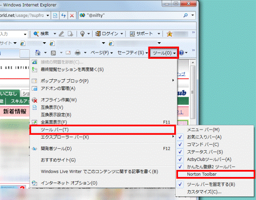Select オフライン作業(W)
This screenshot has width=256, height=200.
click(x=103, y=100)
